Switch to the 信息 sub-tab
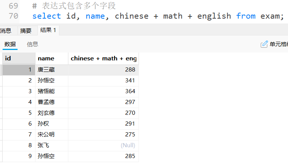Viewport: 288px width, 164px height. pos(32,44)
